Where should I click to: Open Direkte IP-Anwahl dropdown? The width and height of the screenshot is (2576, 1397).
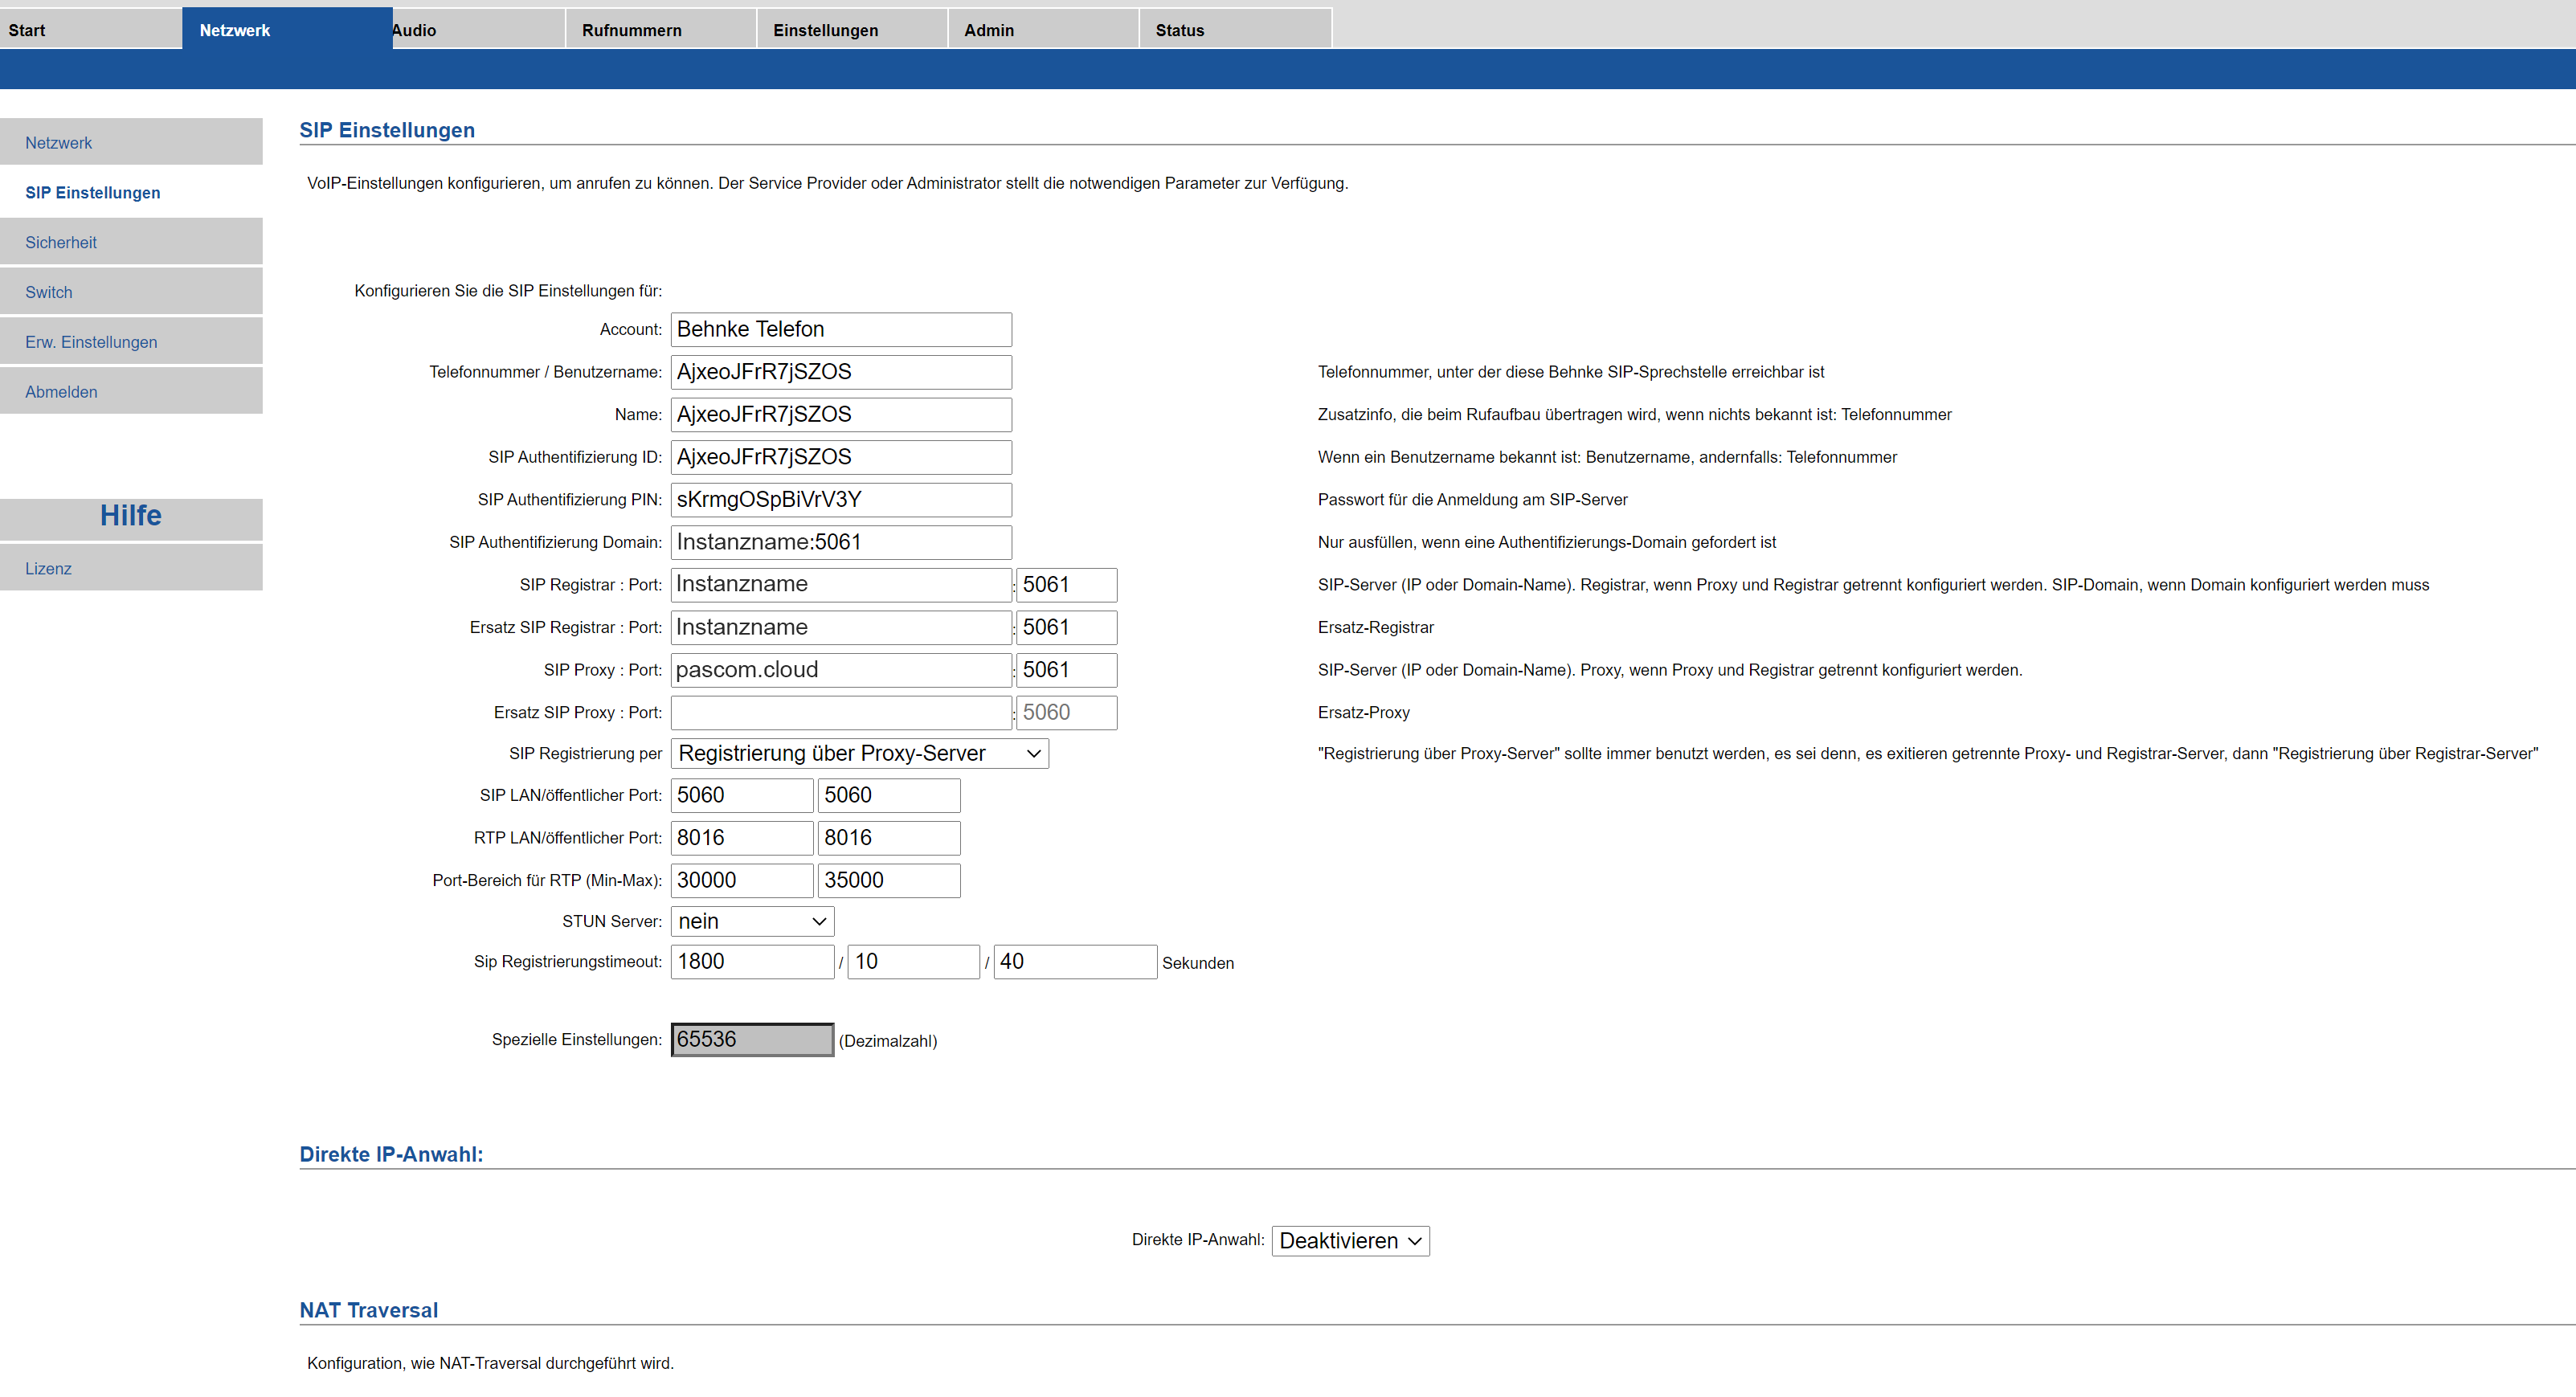point(1350,1240)
